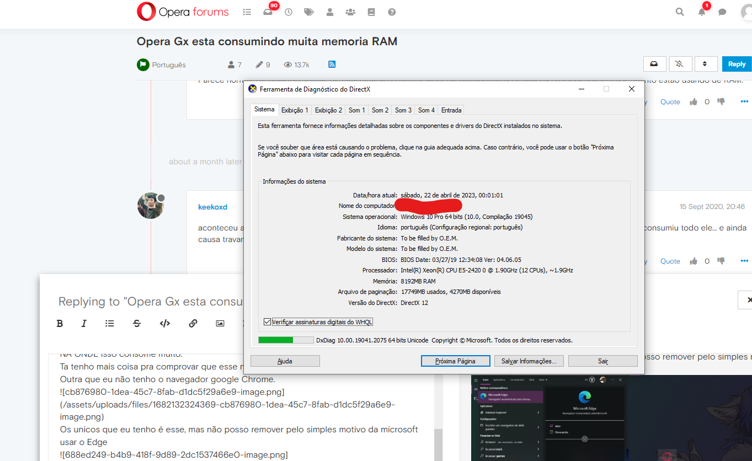Click keekoxd's avatar picture
Viewport: 752px width, 461px height.
pos(151,206)
